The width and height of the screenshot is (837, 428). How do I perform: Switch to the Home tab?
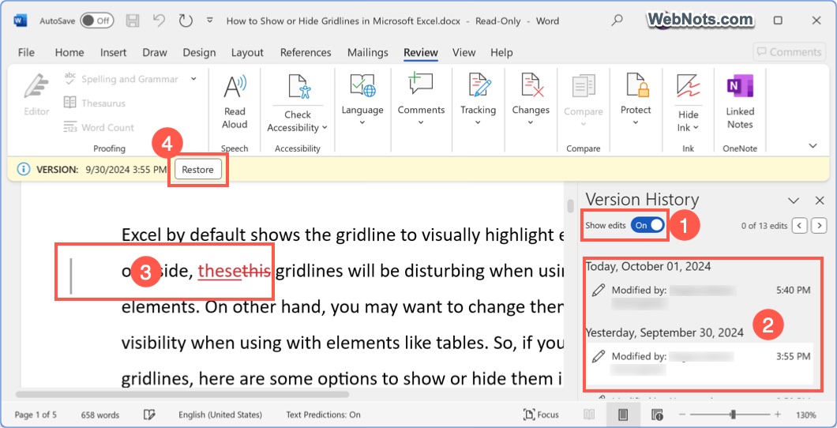(x=69, y=52)
